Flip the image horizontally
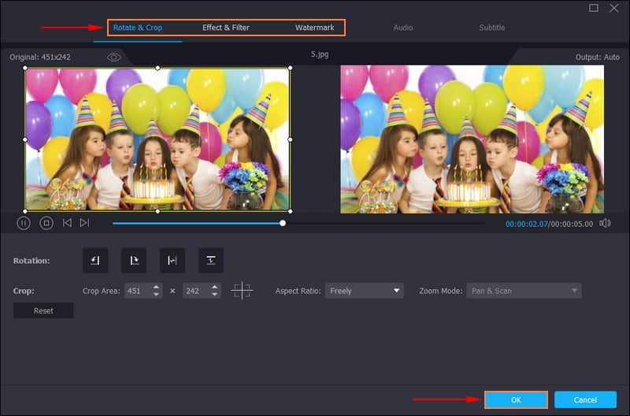This screenshot has width=630, height=416. (x=172, y=260)
